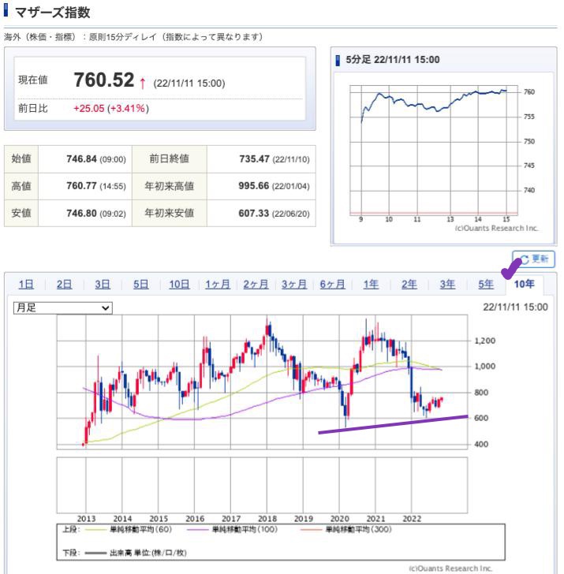Click the 高値 value 760.77
Screen dimensions: 564x574
tap(81, 186)
